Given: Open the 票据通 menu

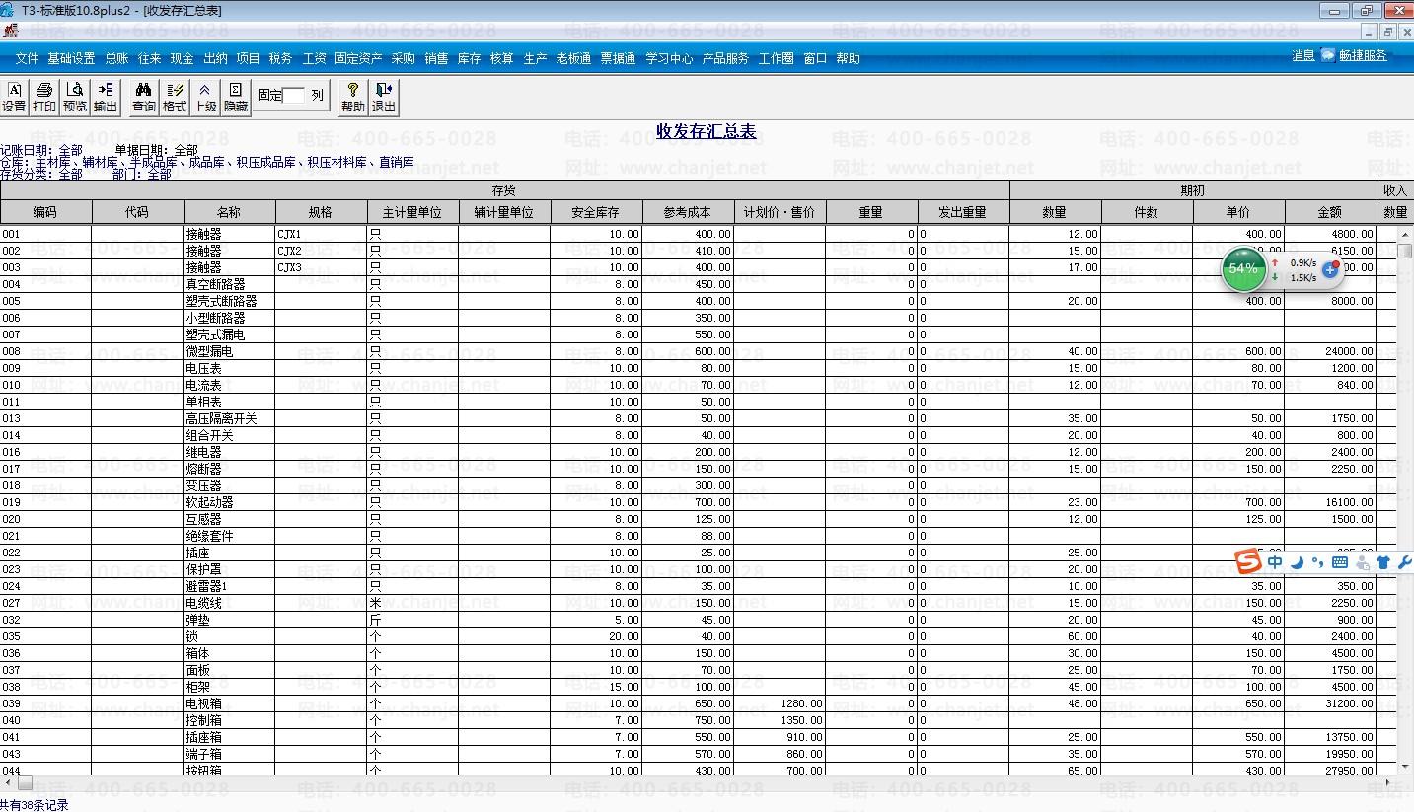Looking at the screenshot, I should tap(618, 58).
